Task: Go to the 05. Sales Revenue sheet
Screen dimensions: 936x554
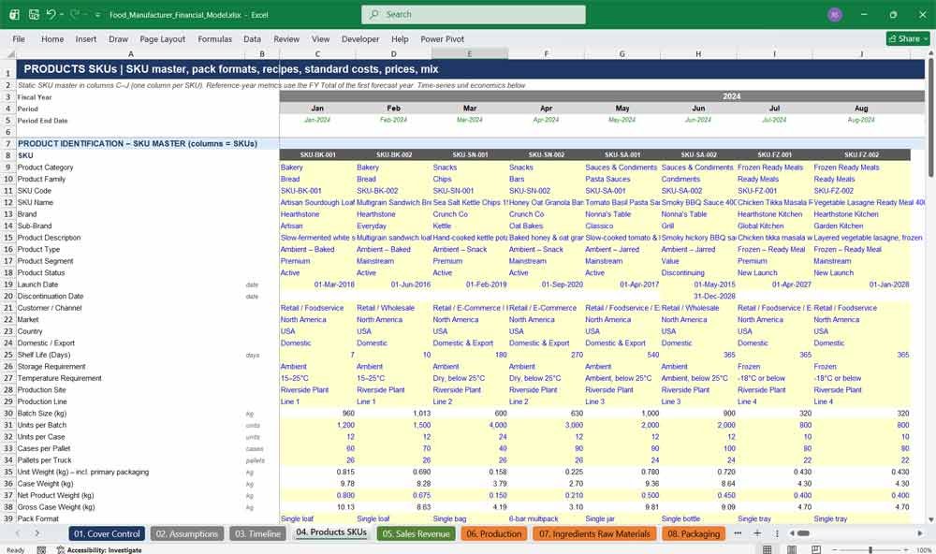Action: coord(417,533)
